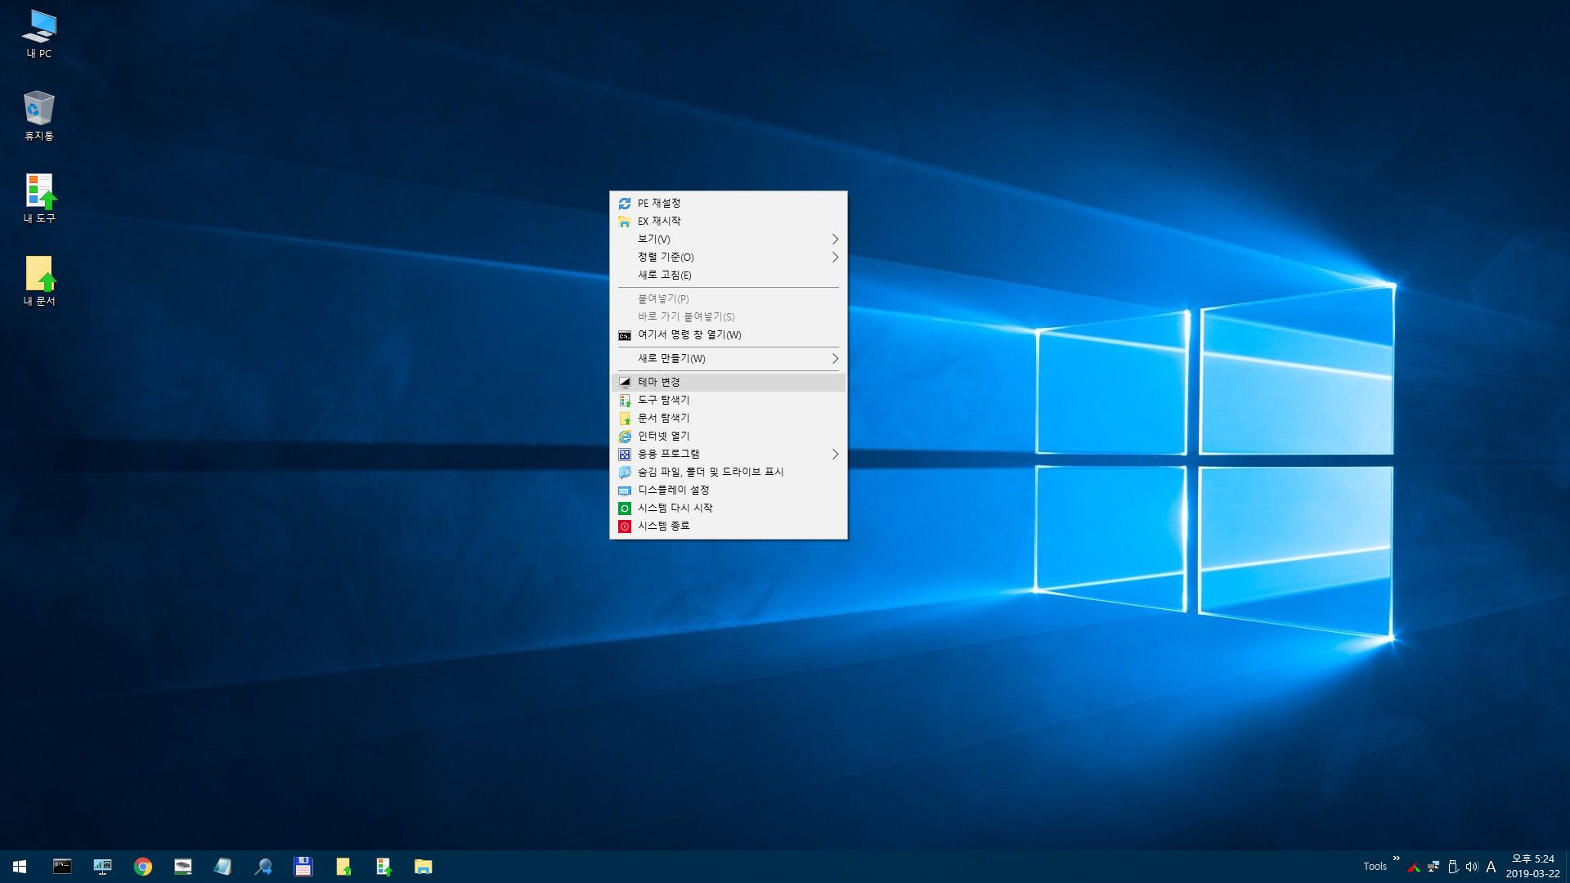Open 디스플레이 설정 menu entry
This screenshot has height=883, width=1570.
pyautogui.click(x=729, y=490)
